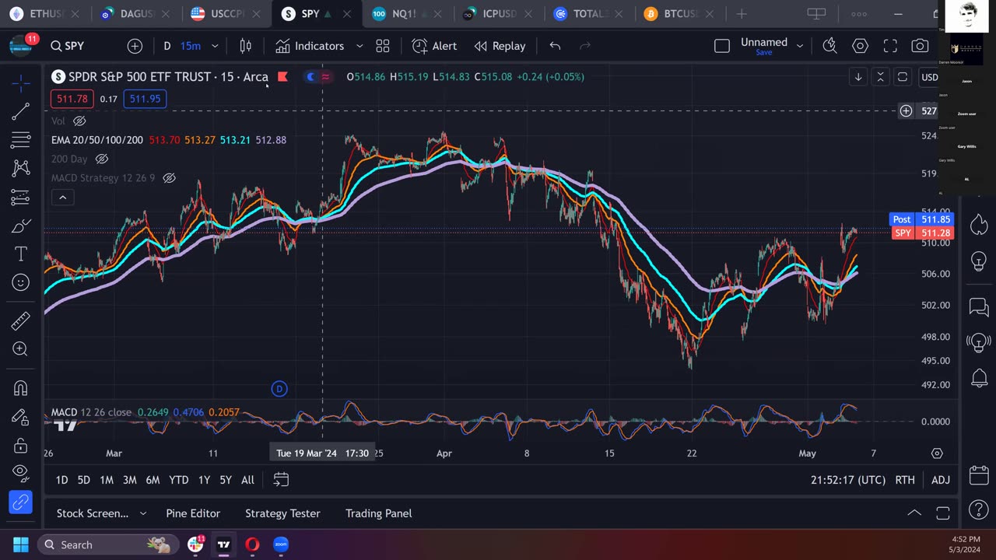The image size is (996, 560).
Task: Select the brush drawing tool
Action: 21,226
